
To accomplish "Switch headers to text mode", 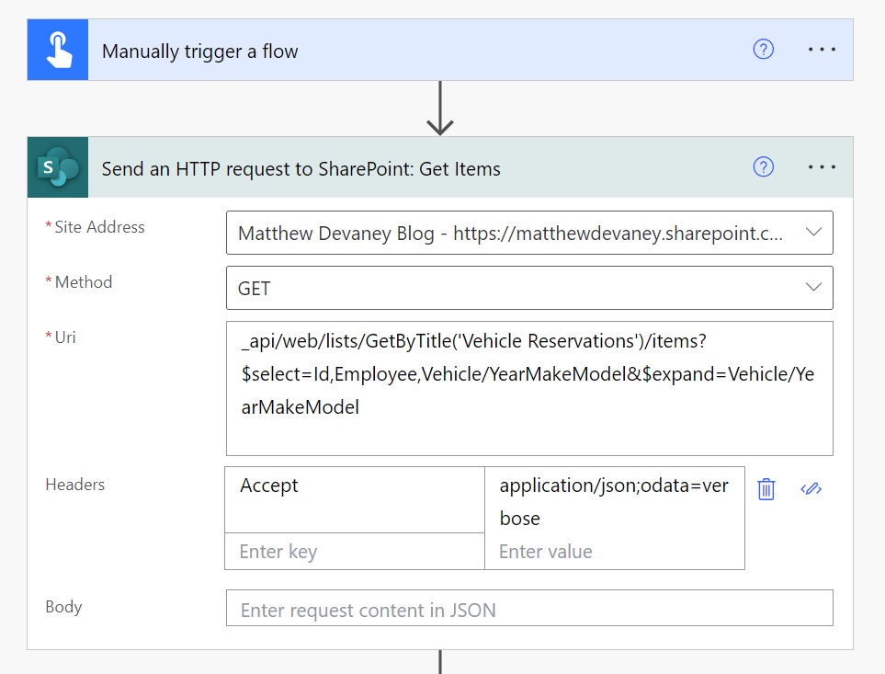I will 811,489.
